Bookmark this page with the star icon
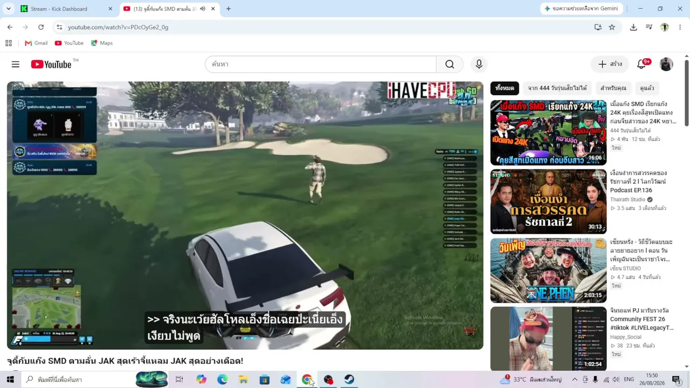 tap(612, 27)
